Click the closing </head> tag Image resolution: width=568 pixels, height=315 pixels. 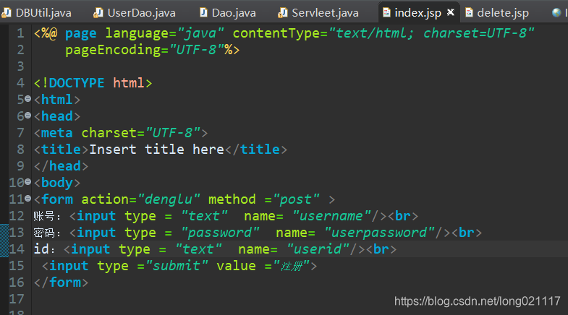click(x=62, y=166)
